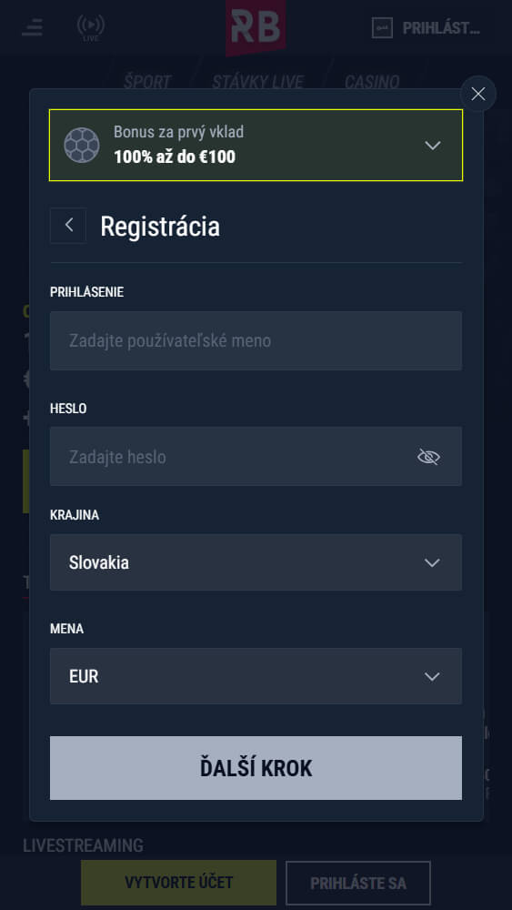
Task: Open the LIVE broadcast icon
Action: point(91,27)
